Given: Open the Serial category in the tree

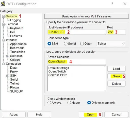Looking at the screenshot, I should tap(14, 80).
